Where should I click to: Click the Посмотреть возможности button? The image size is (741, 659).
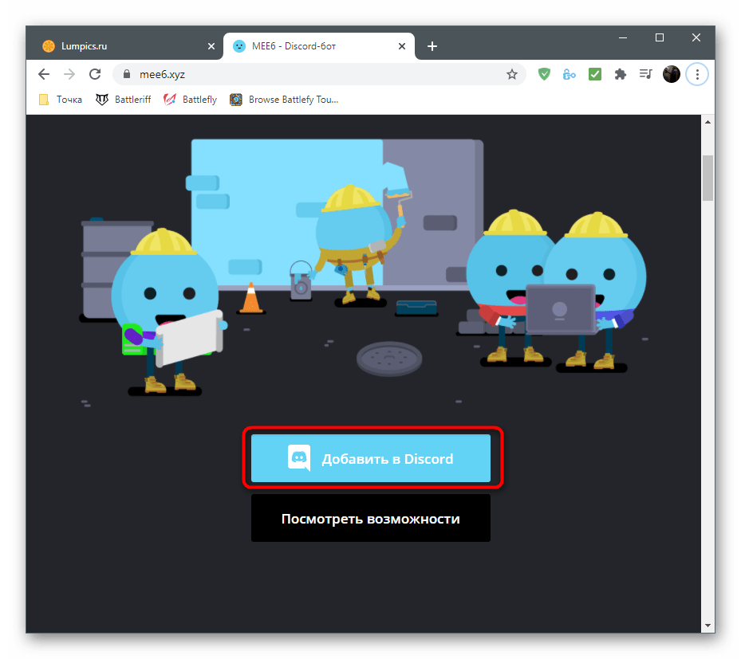coord(371,519)
